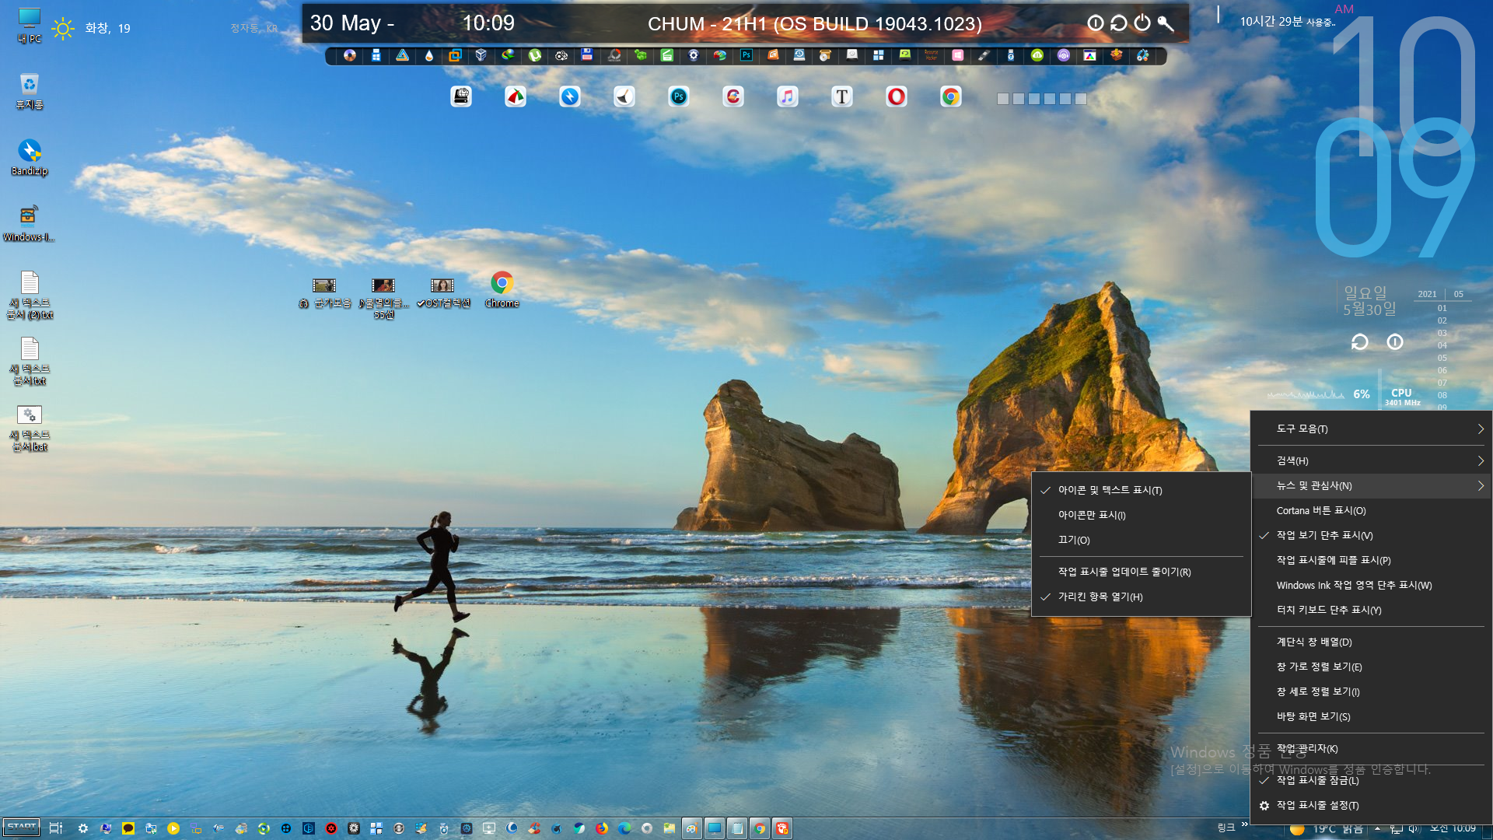Viewport: 1493px width, 840px height.
Task: Select the 내 PC desktop icon
Action: 30,26
